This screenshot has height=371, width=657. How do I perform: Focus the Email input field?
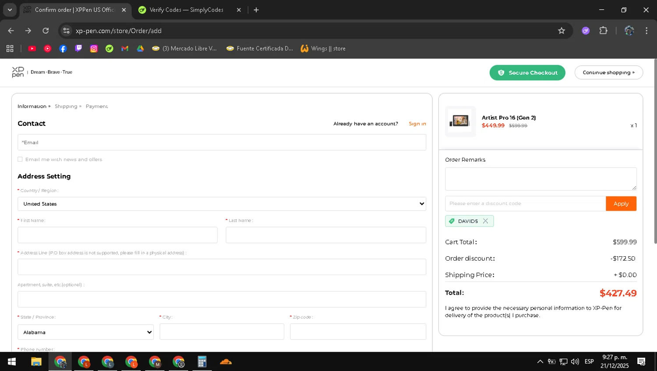coord(222,142)
